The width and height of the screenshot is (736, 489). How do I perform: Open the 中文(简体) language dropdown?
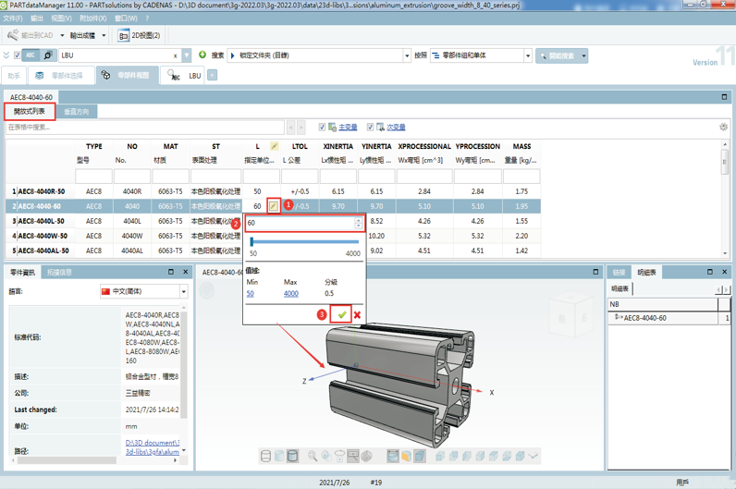tap(183, 291)
